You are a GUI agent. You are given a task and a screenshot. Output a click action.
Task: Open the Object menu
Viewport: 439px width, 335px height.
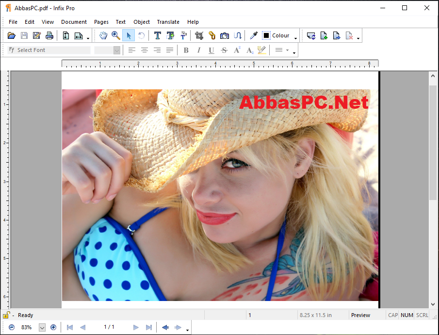142,22
